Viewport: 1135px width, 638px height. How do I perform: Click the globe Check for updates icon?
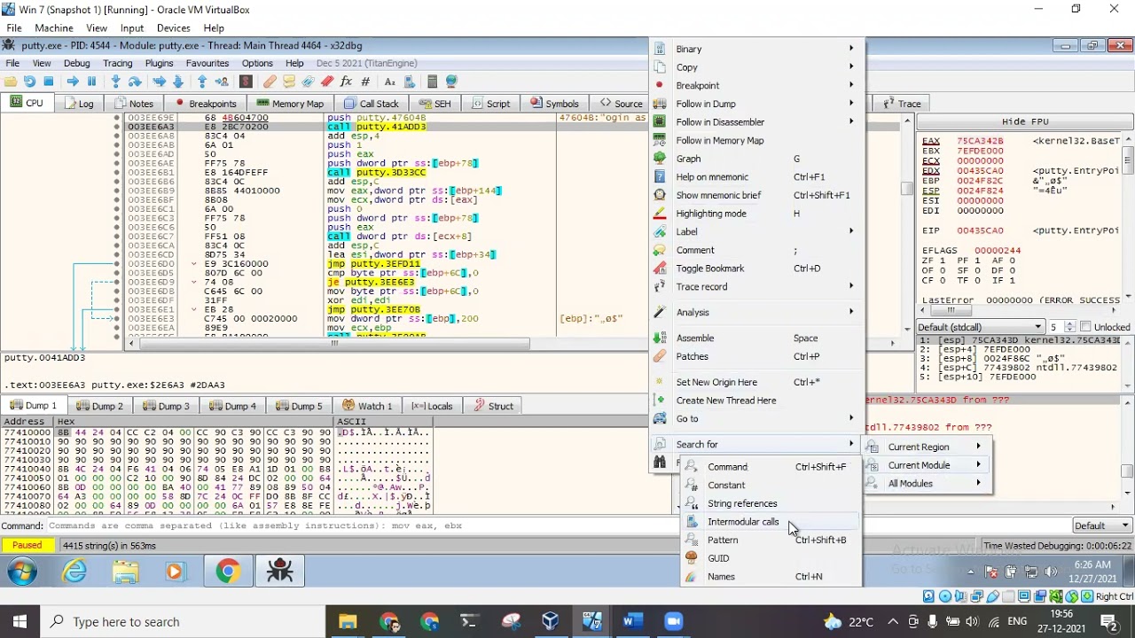451,82
